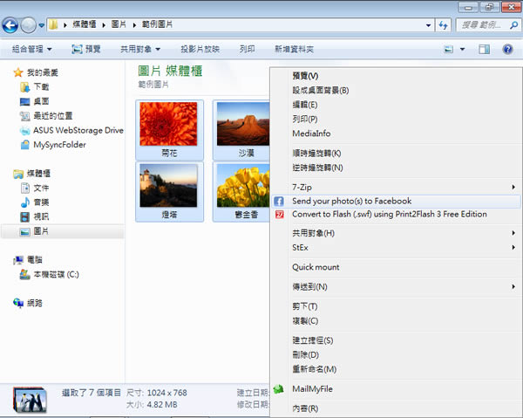Click the MailMyFile green icon
The width and height of the screenshot is (523, 418).
tap(279, 388)
